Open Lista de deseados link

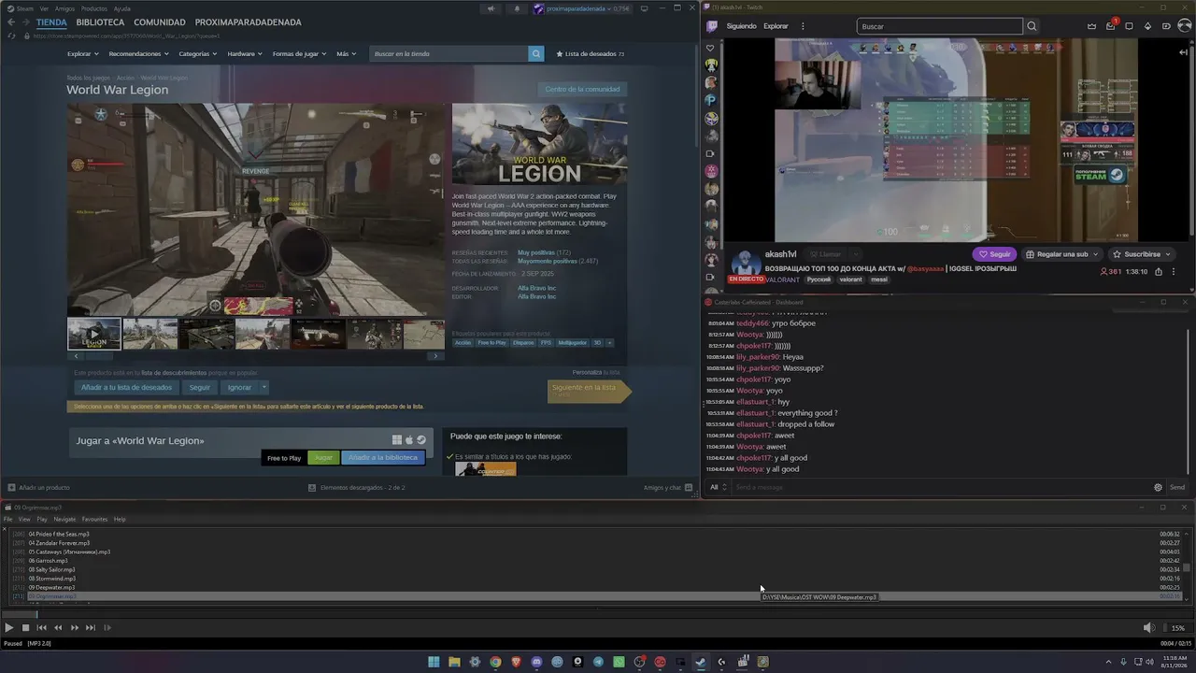590,54
